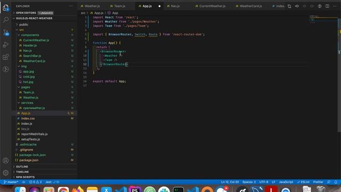
Task: Click the UTF-8 encoding selector
Action: tap(264, 182)
